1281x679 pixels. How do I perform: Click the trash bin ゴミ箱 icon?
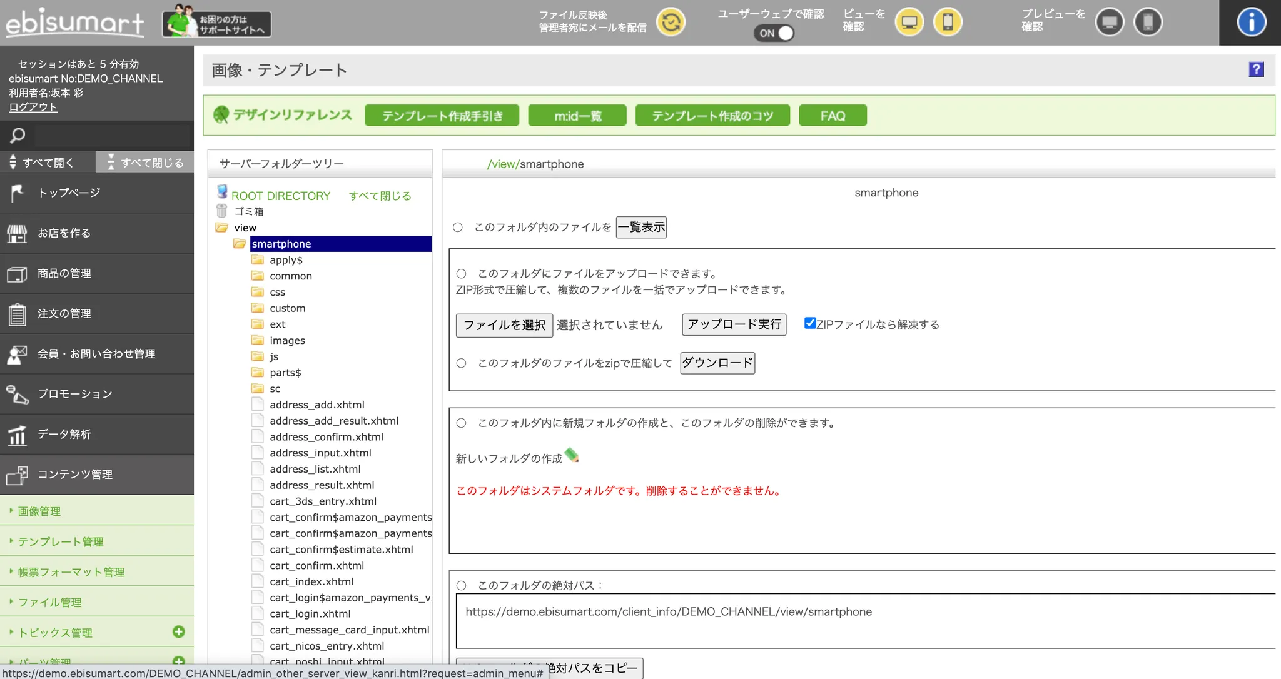pos(221,211)
